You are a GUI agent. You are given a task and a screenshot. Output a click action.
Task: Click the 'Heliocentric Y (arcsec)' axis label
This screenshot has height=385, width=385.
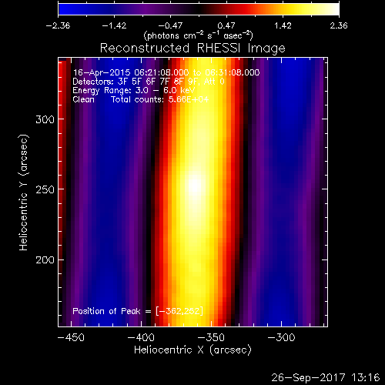coord(24,192)
